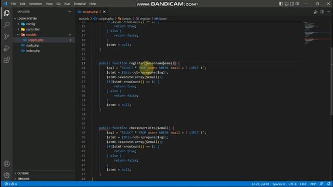Open dash.php in the explorer tree
This screenshot has width=333, height=187.
(32, 45)
